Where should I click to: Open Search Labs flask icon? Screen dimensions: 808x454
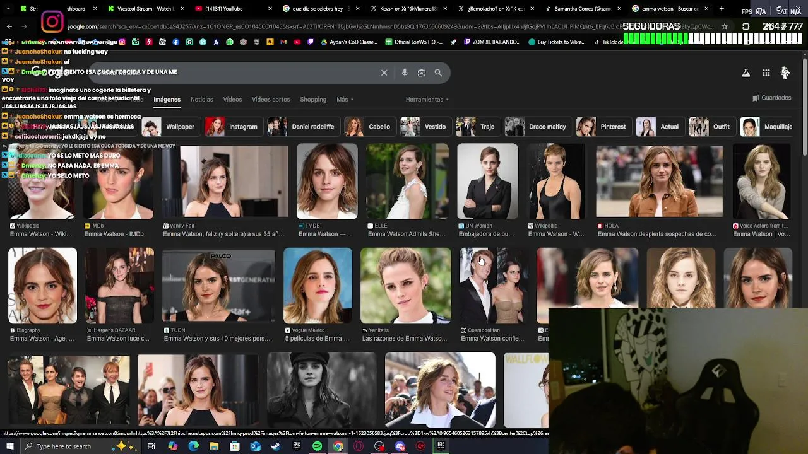746,73
